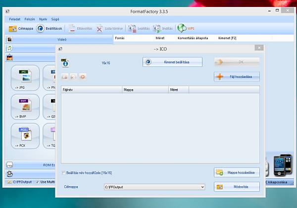Click the ICO file icon in dialog

point(65,63)
